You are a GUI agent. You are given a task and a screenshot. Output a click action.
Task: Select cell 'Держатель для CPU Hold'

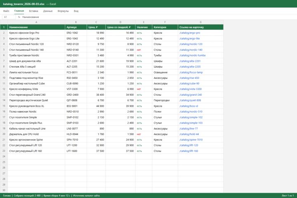point(36,134)
